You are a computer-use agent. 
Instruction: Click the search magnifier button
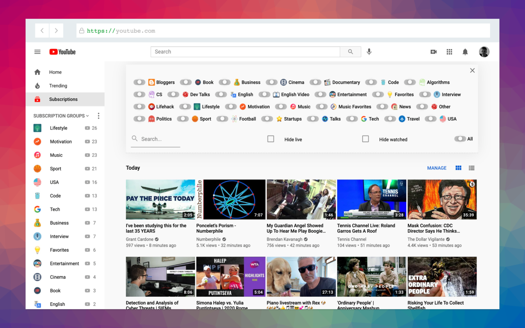(x=350, y=52)
